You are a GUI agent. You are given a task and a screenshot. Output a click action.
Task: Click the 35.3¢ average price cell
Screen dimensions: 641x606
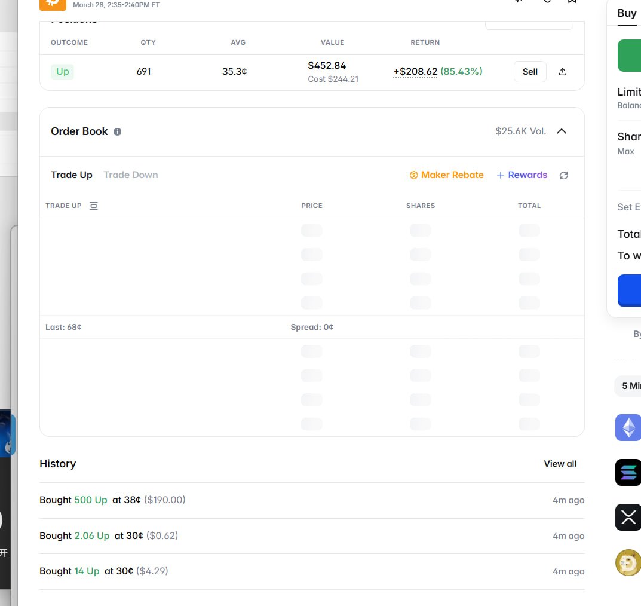234,72
